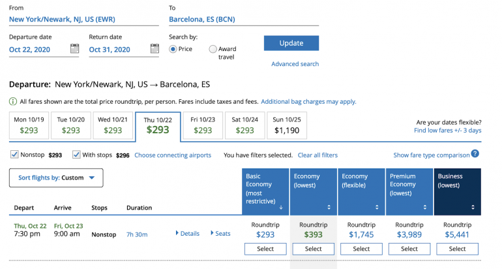Select the $293 Basic Economy fare
502x269 pixels.
point(265,249)
